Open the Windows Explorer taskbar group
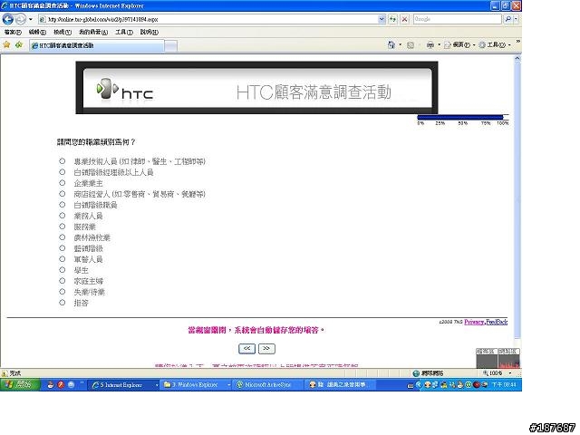Viewport: 580px width, 435px height. tap(194, 385)
